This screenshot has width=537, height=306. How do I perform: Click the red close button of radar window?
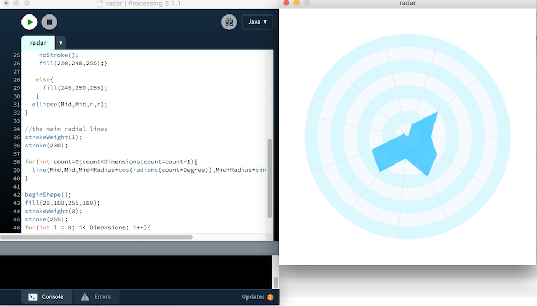[286, 3]
